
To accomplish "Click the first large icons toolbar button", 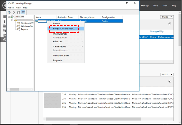I will (x=9, y=12).
